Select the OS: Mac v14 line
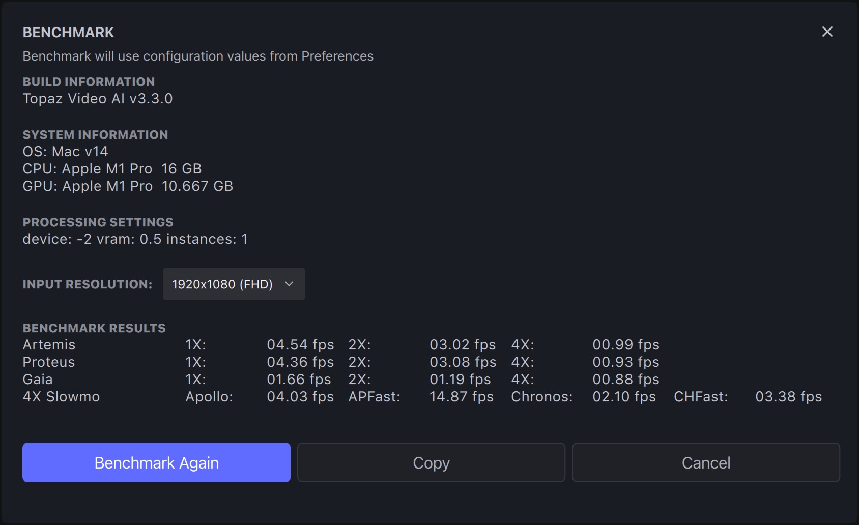The width and height of the screenshot is (859, 525). [x=65, y=152]
